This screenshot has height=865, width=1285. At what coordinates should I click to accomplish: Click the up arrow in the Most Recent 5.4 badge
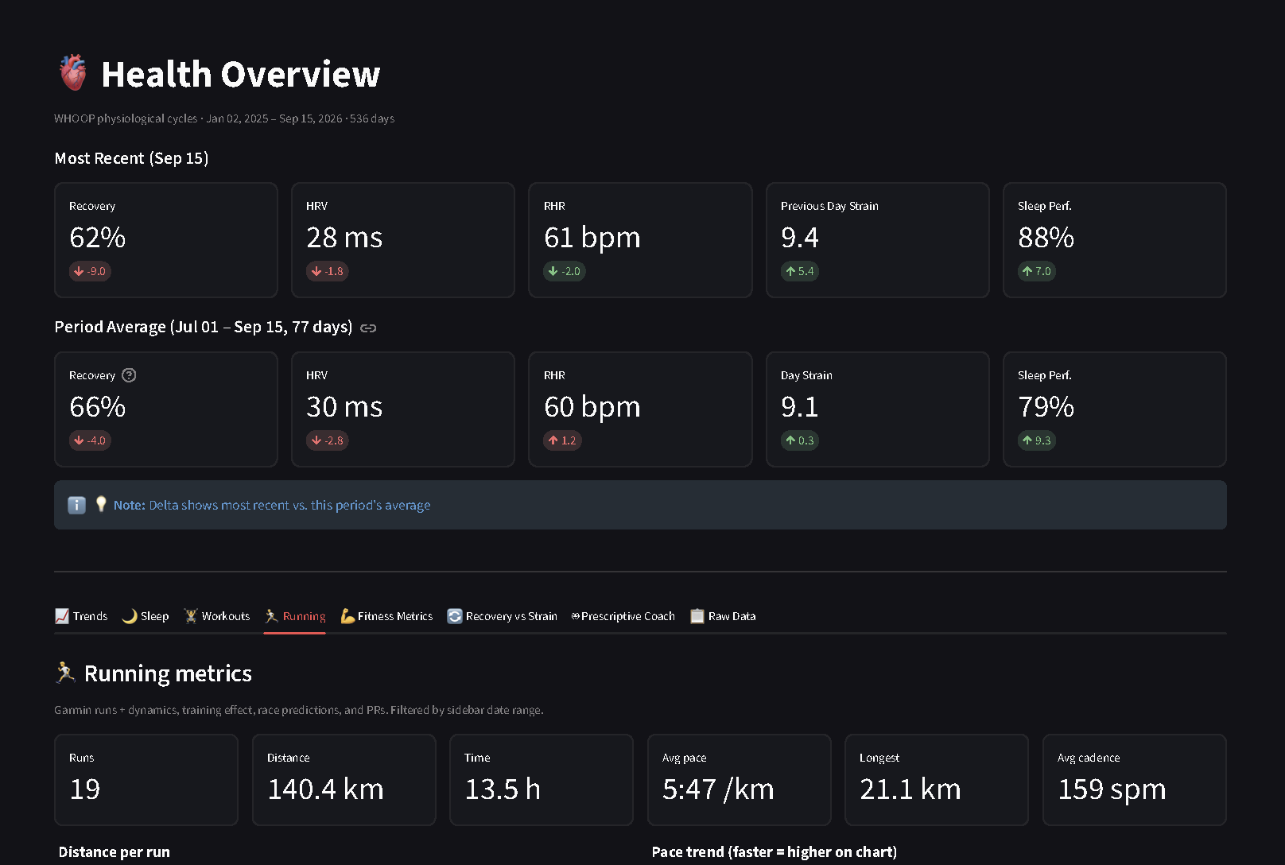[x=790, y=271]
